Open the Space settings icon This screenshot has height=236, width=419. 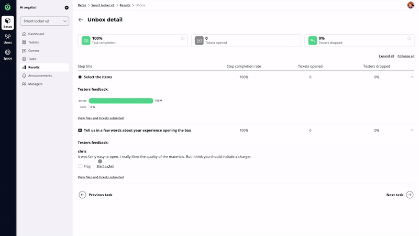[x=8, y=54]
